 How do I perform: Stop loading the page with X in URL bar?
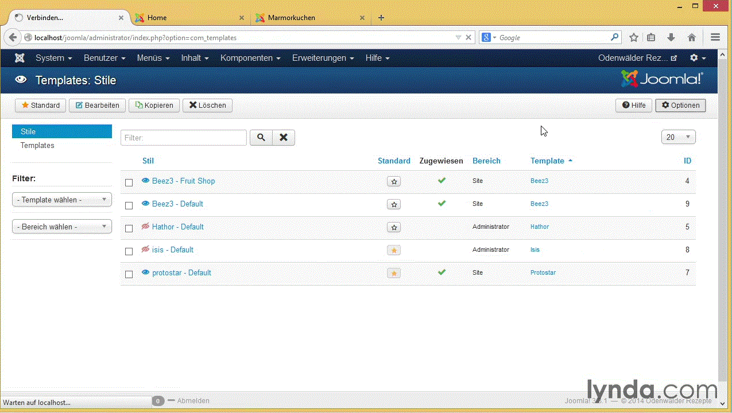(x=468, y=37)
